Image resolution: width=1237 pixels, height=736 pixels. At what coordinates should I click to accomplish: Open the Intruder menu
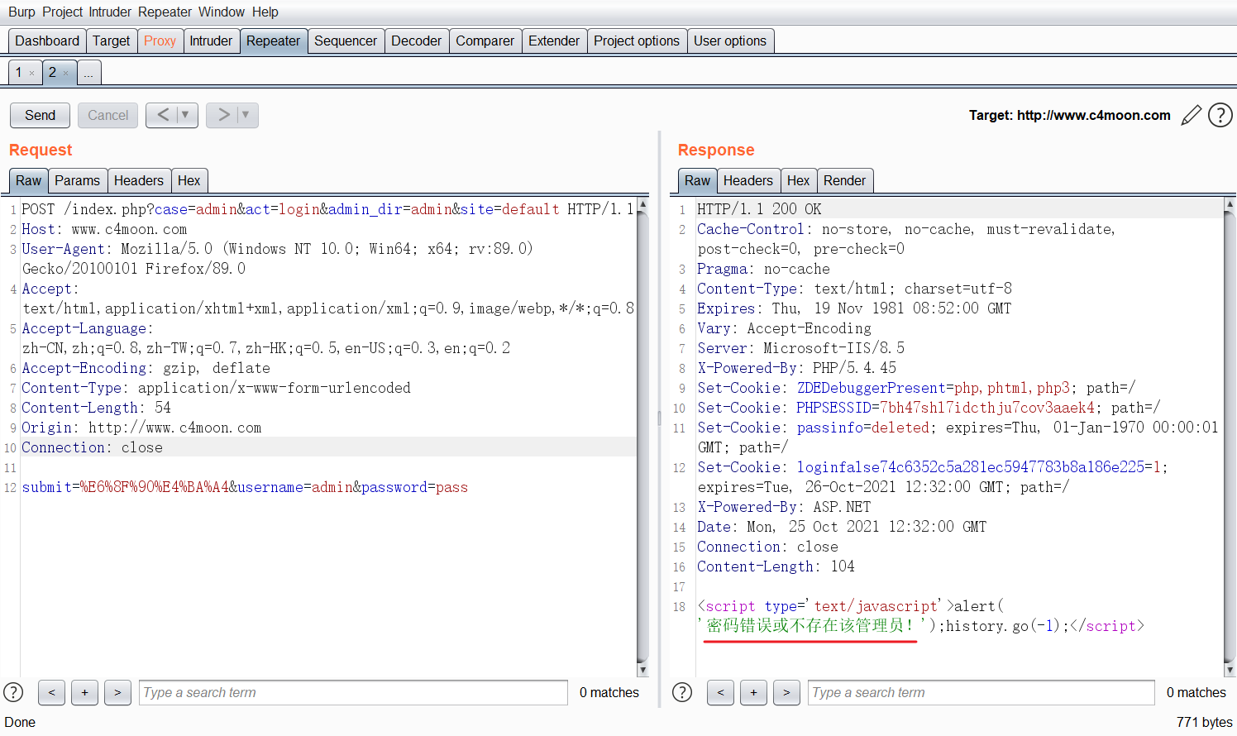(110, 12)
